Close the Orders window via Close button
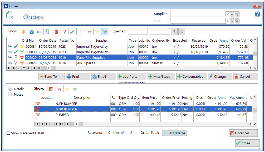The height and width of the screenshot is (152, 264). pos(247,143)
